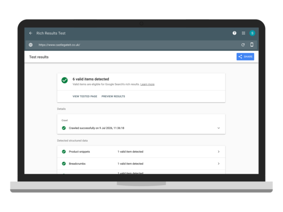Screen dimensions: 283x212
Task: Click PREVIEW RESULTS
Action: [113, 97]
